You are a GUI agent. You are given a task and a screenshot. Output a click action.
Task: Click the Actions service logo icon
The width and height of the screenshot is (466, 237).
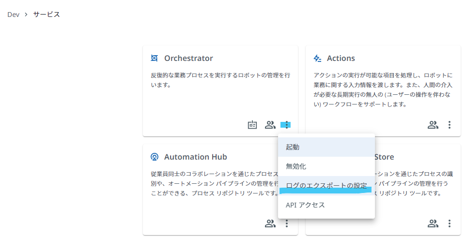tap(317, 58)
